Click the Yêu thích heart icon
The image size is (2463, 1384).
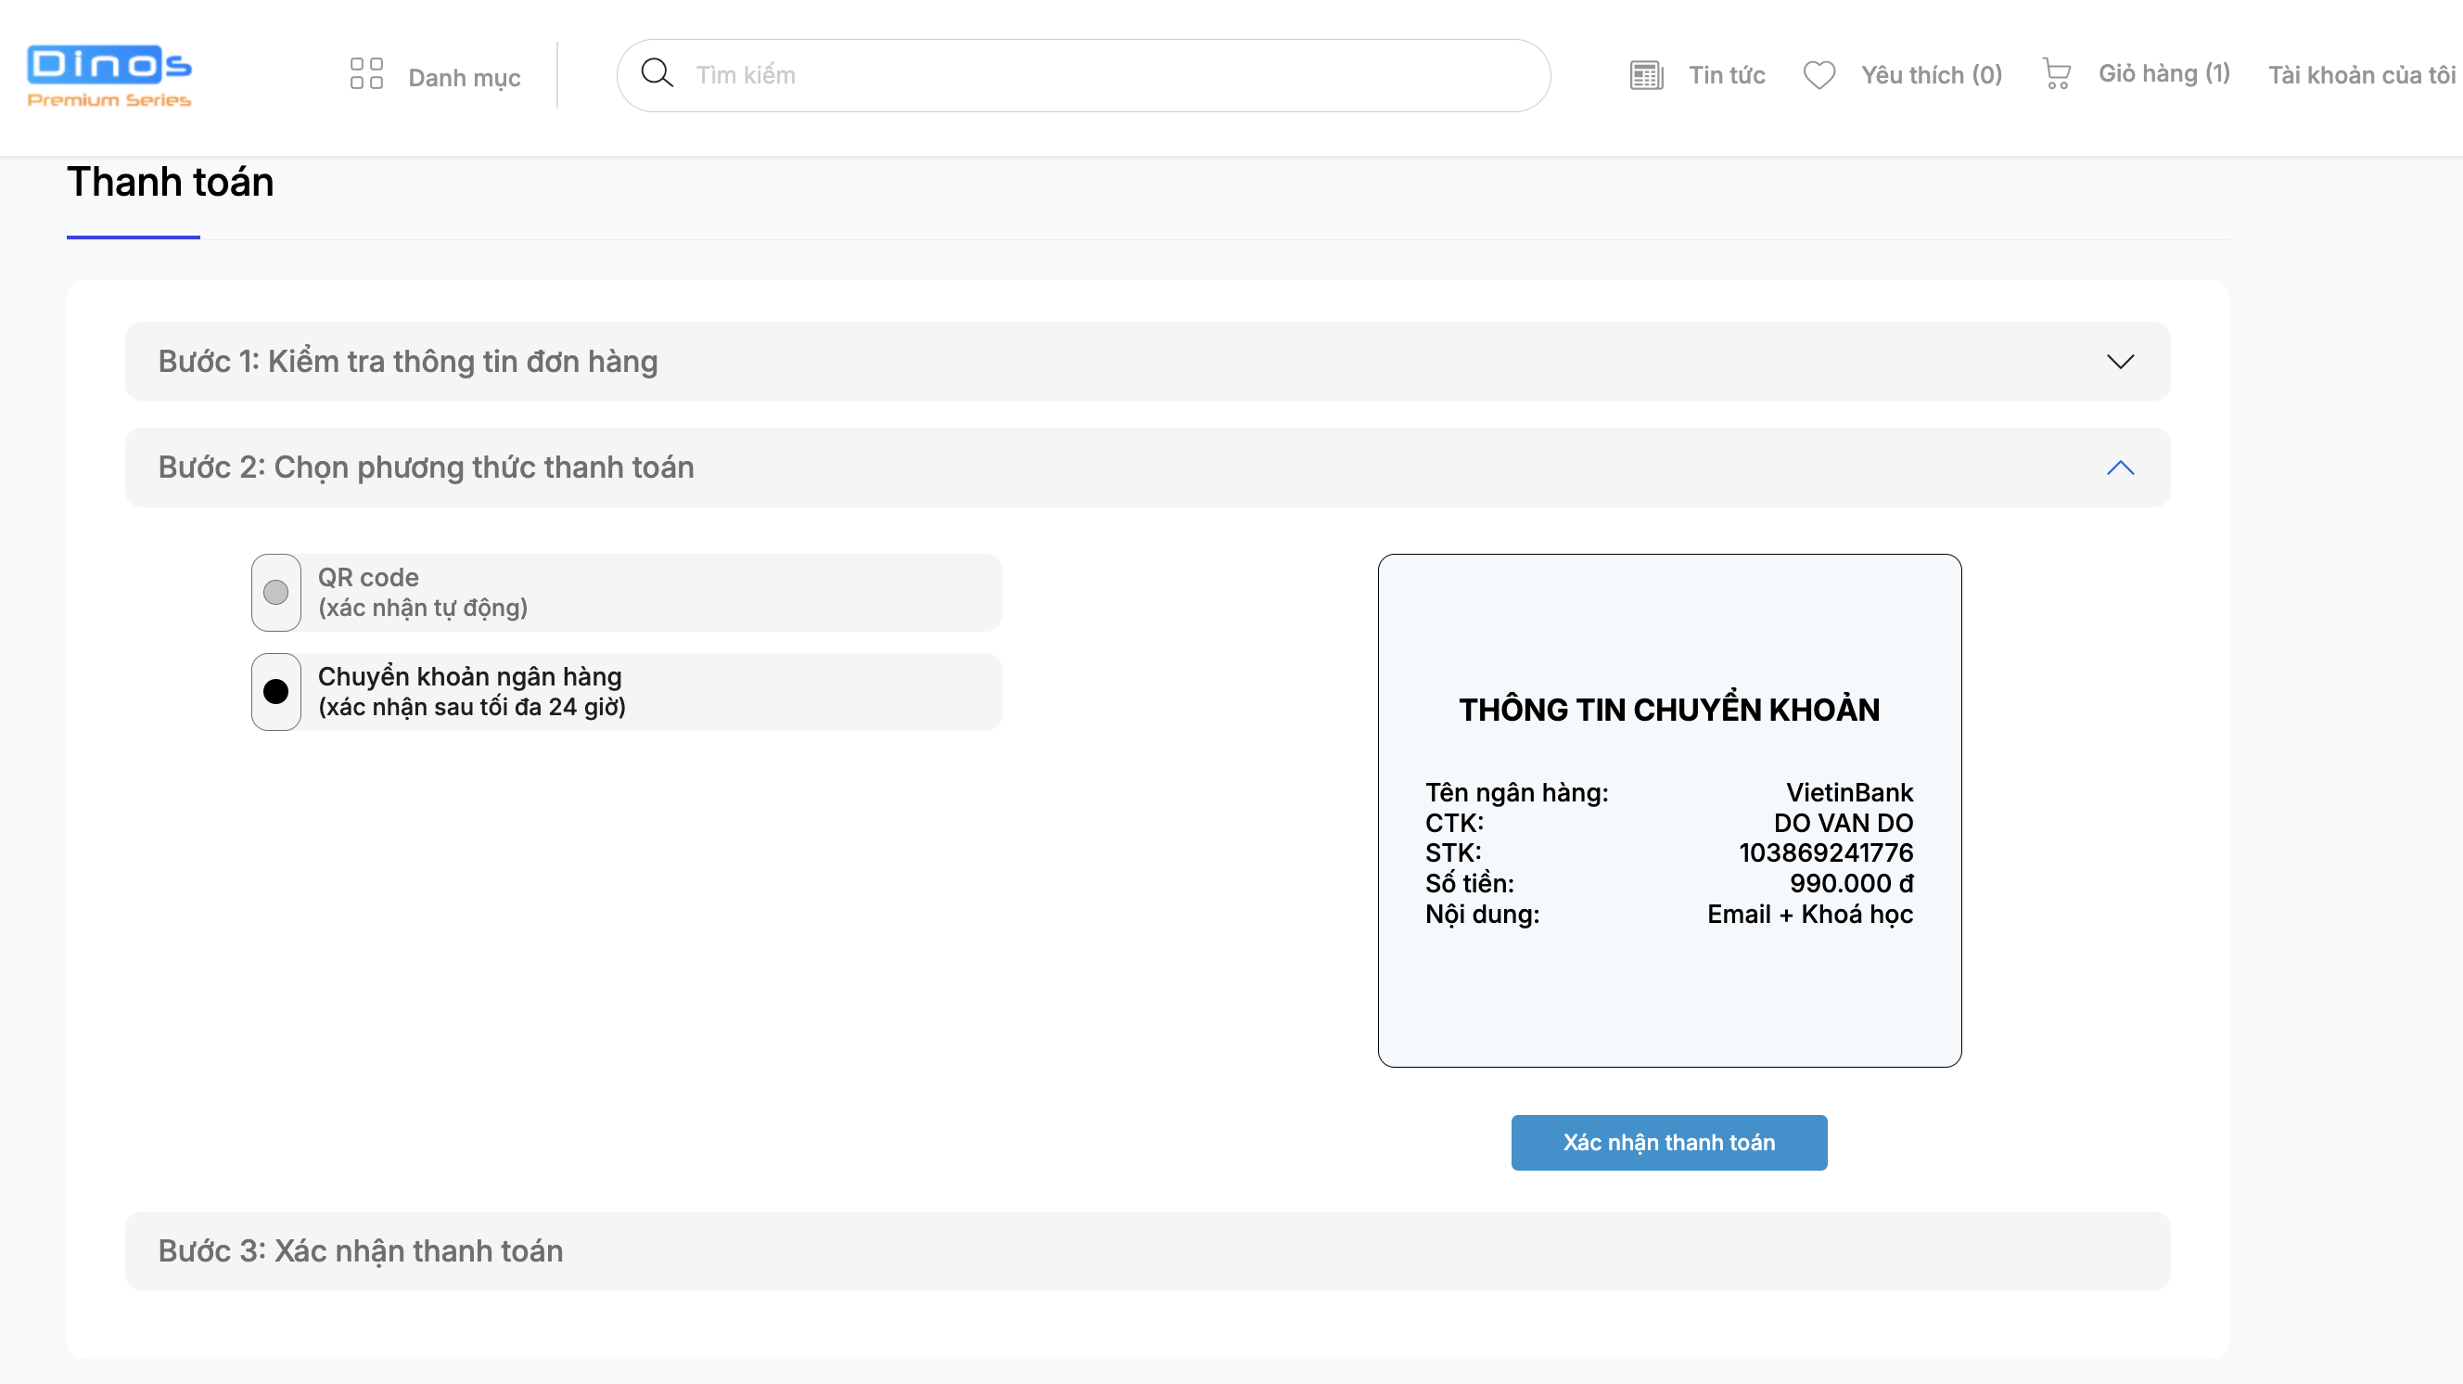point(1819,74)
